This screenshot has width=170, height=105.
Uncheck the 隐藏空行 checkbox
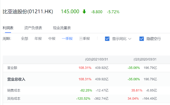(142, 39)
